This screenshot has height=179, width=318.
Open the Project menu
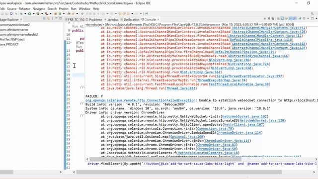[64, 9]
